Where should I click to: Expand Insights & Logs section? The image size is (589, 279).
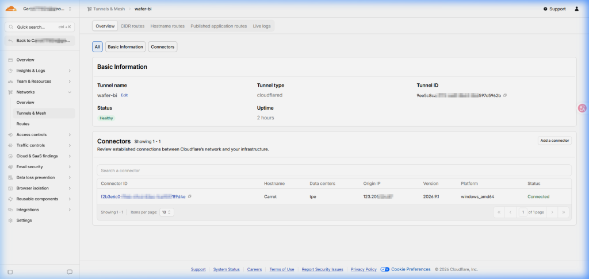[70, 71]
